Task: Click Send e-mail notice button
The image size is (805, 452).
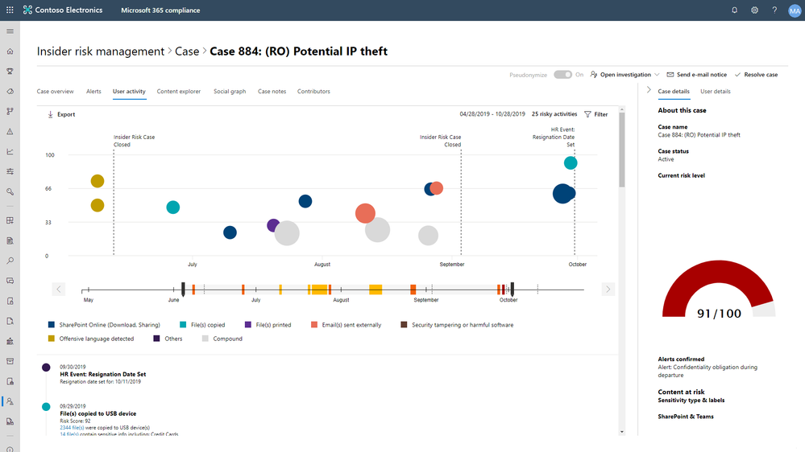Action: point(696,75)
